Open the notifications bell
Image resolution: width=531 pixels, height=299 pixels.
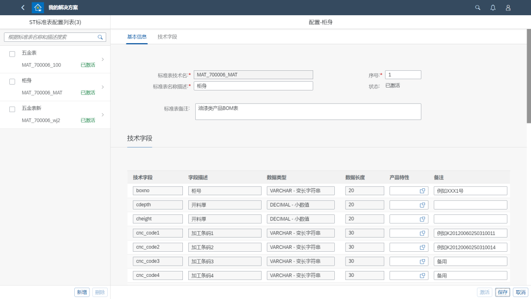pyautogui.click(x=493, y=7)
